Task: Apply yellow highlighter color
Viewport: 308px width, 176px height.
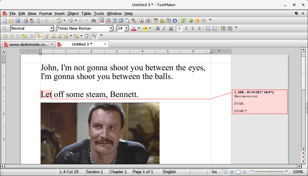Action: [x=145, y=28]
